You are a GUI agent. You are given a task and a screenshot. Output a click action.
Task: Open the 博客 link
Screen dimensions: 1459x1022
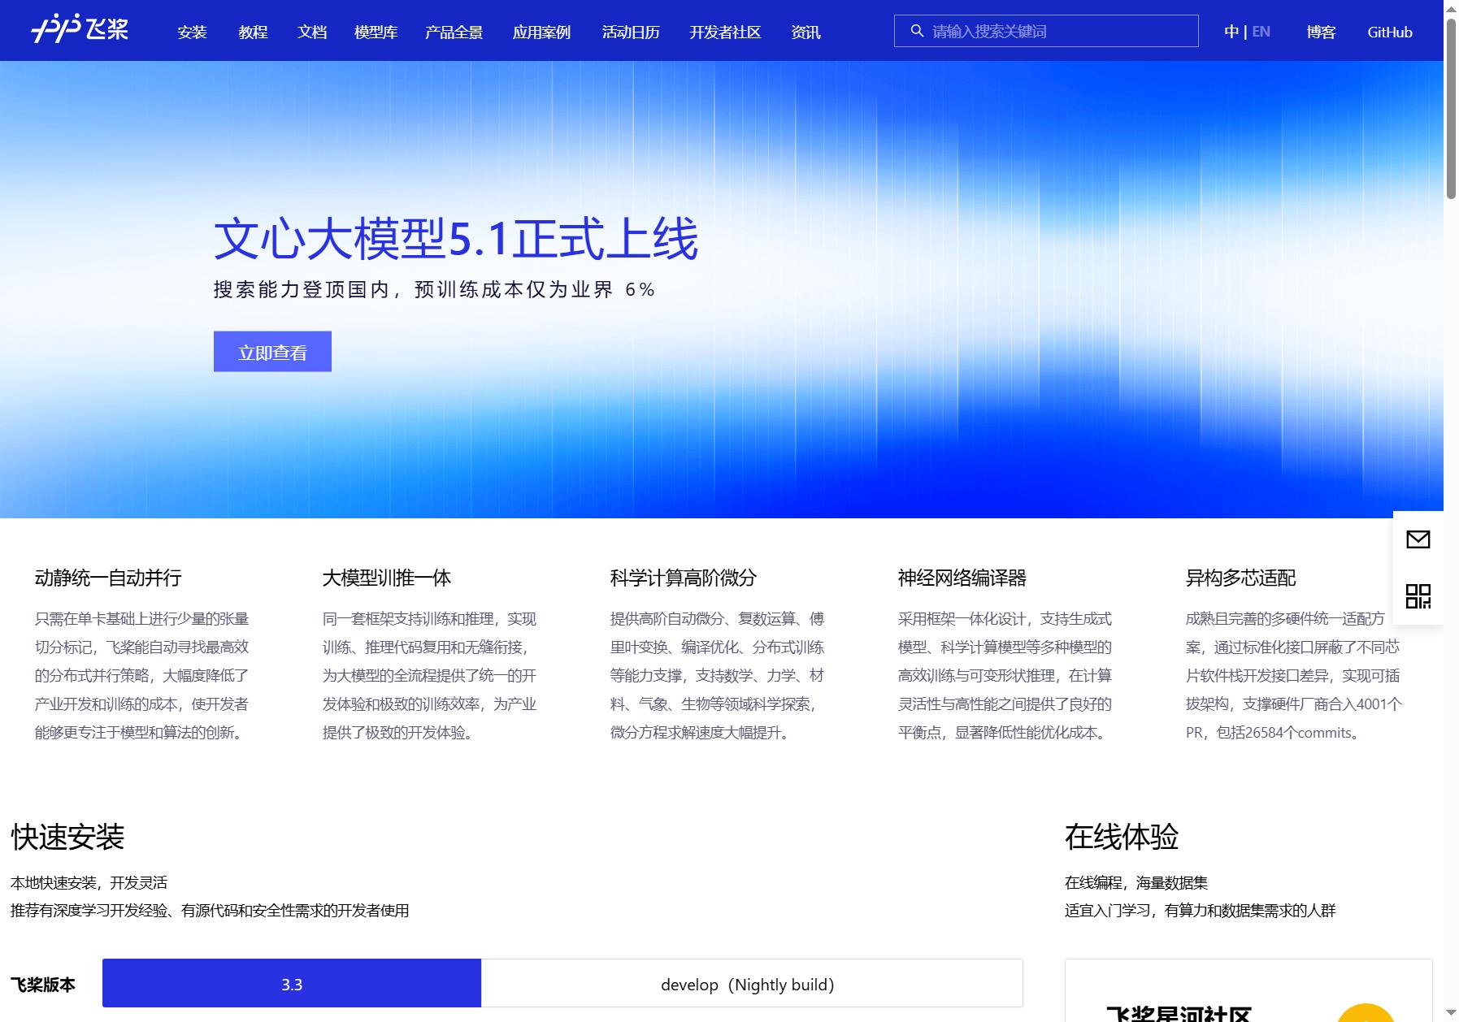[1321, 32]
